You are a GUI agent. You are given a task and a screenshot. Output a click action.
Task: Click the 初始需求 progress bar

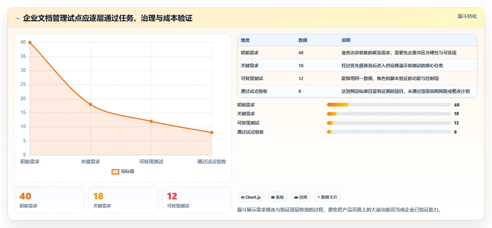(x=389, y=105)
